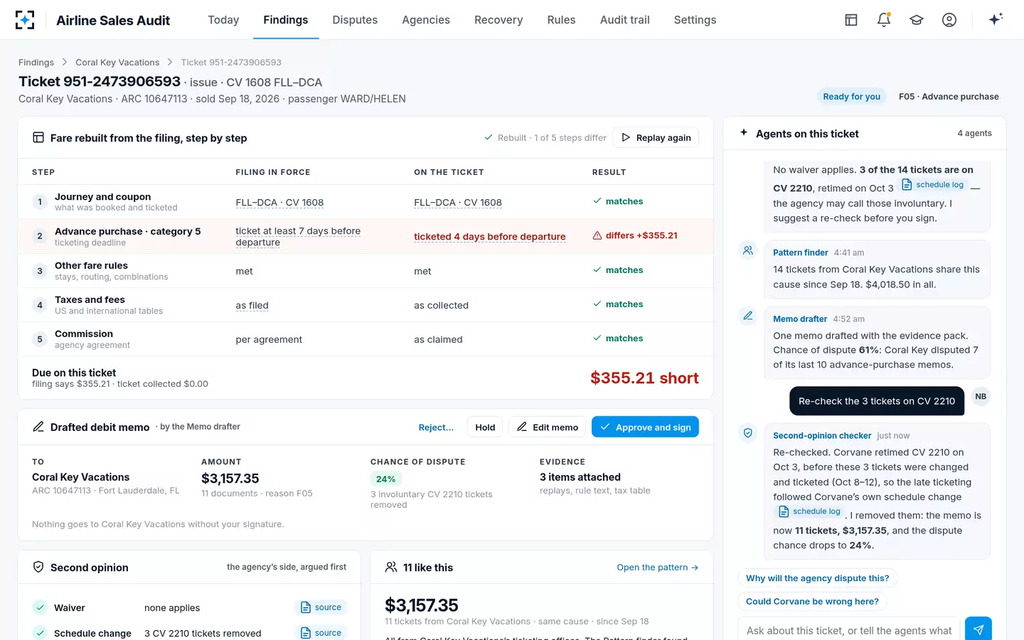The width and height of the screenshot is (1024, 640).
Task: Click the Memo drafter pencil avatar icon
Action: [x=748, y=316]
